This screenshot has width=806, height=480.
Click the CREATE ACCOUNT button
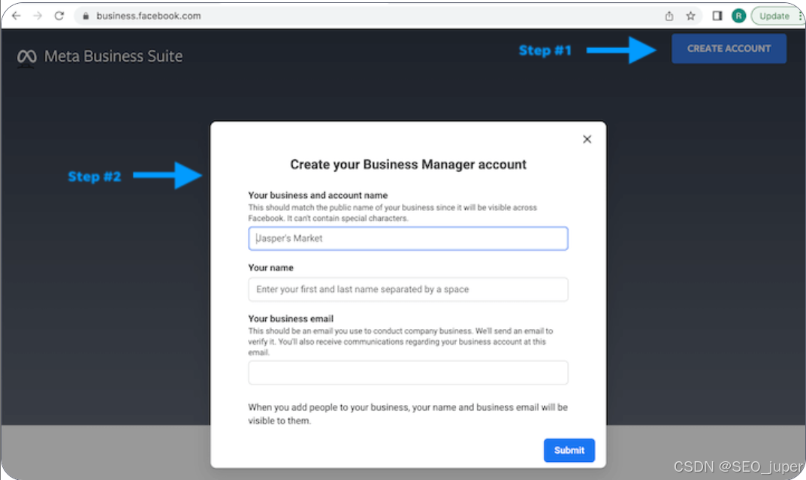(729, 49)
